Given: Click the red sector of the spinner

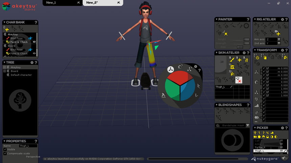Looking at the screenshot, I should click(180, 77).
